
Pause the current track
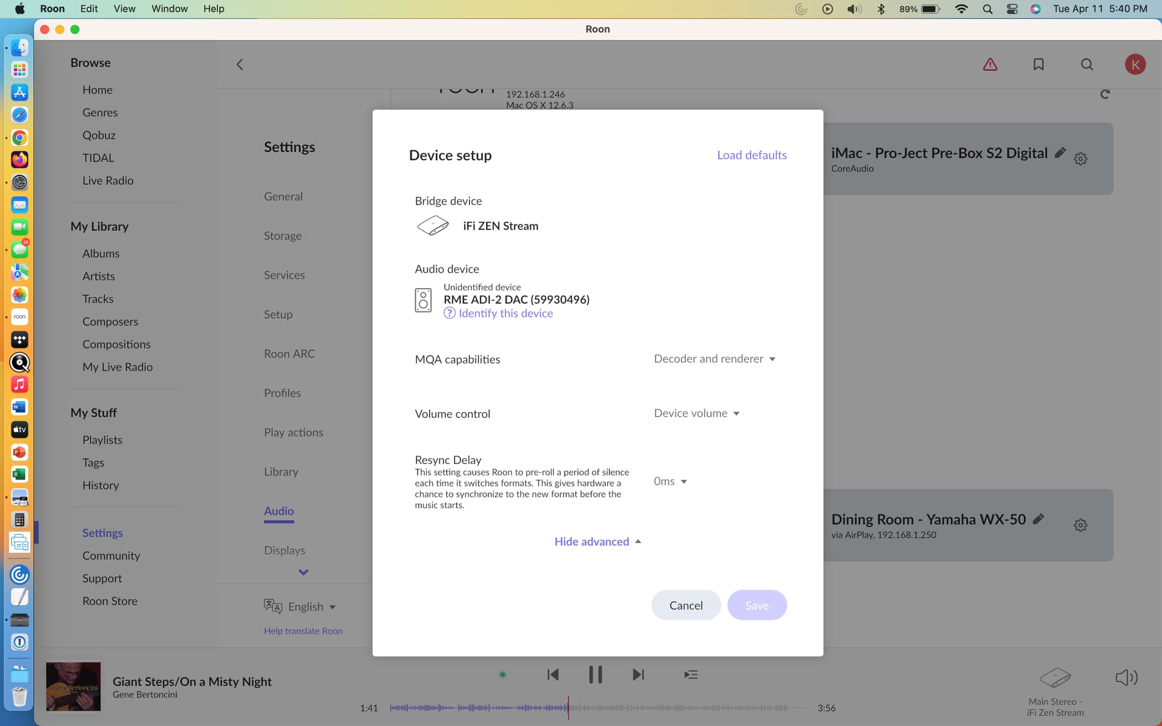pos(596,675)
